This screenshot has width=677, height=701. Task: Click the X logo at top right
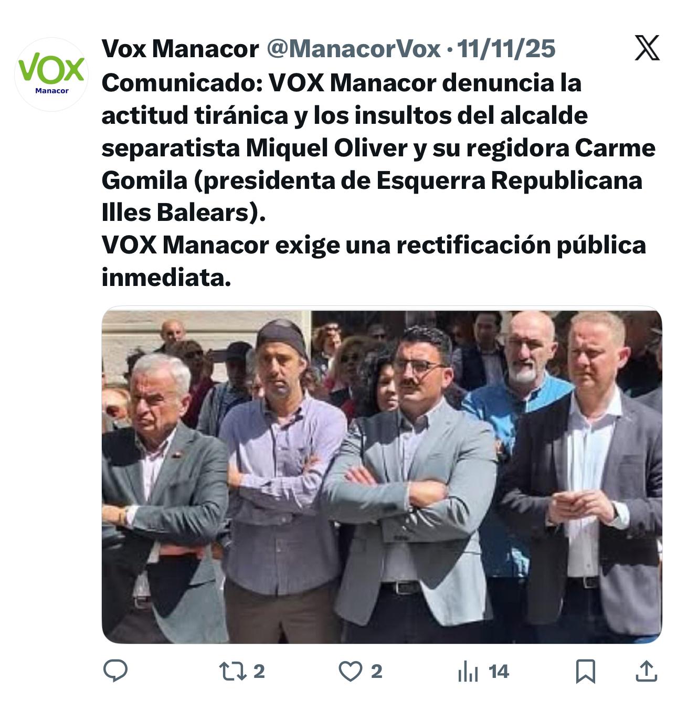(647, 48)
